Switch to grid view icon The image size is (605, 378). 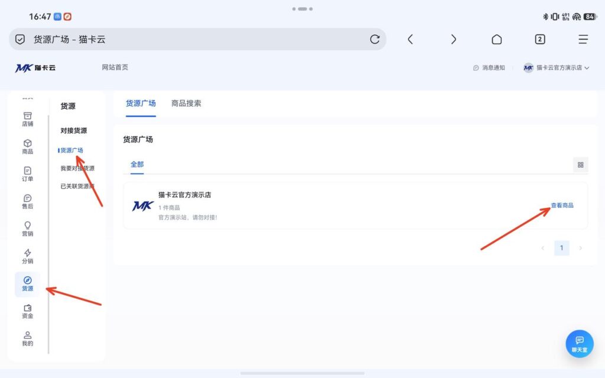point(580,165)
